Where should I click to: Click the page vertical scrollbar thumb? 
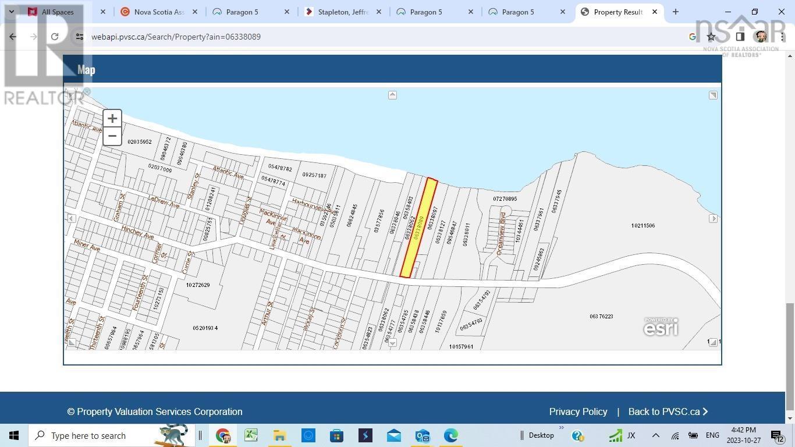coord(790,355)
